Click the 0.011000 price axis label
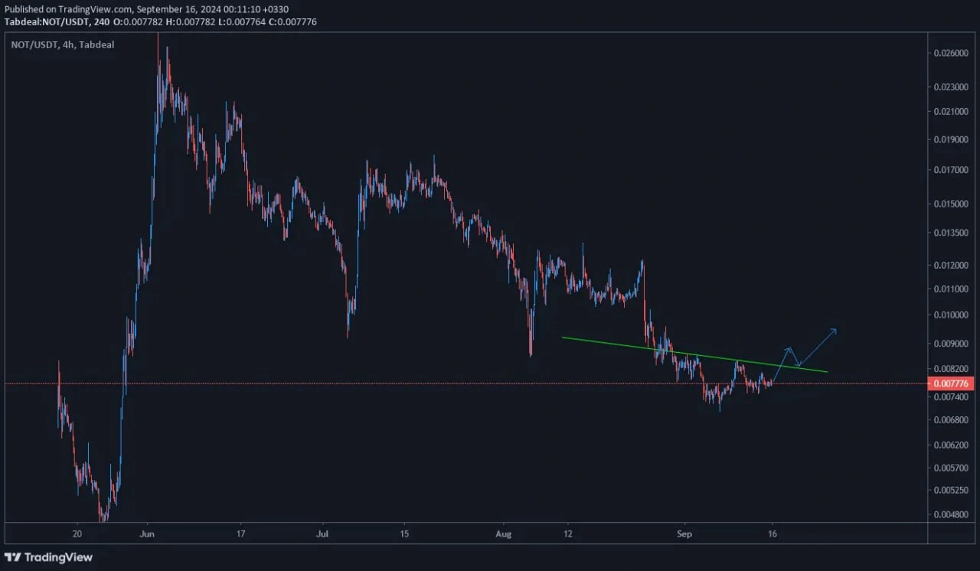 (952, 289)
